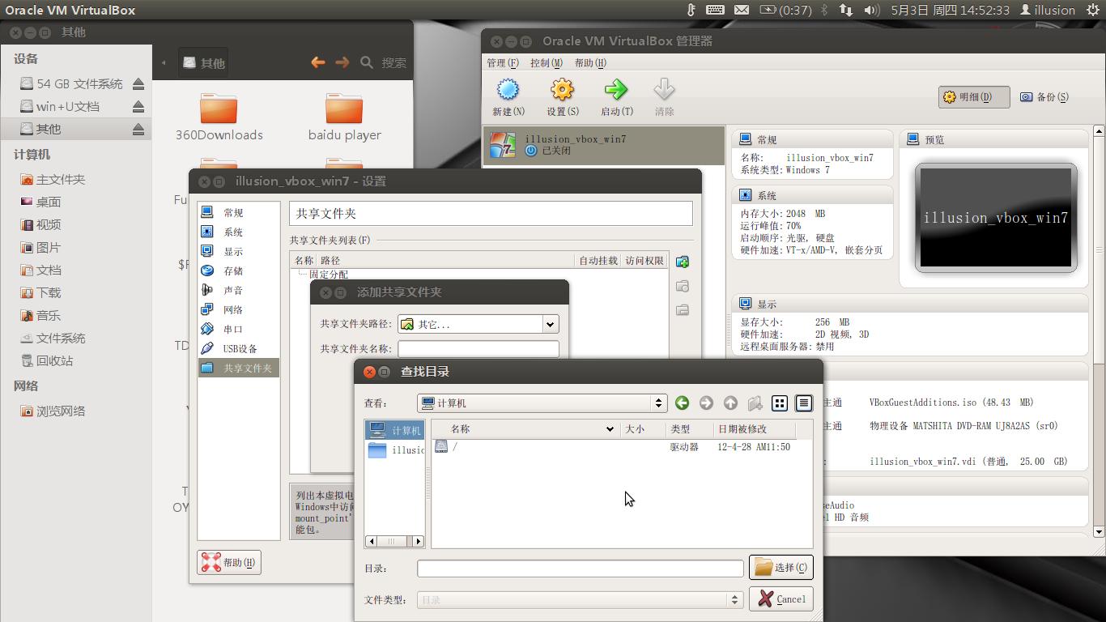Open the baidu player folder
This screenshot has width=1106, height=622.
tap(344, 117)
